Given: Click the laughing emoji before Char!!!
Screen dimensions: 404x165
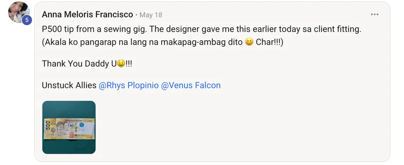Looking at the screenshot, I should pyautogui.click(x=249, y=42).
